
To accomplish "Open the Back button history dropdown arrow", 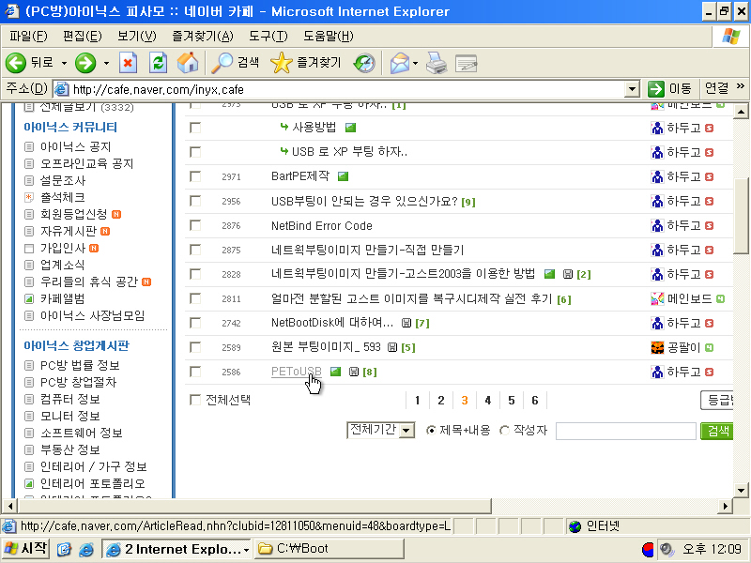I will 64,63.
